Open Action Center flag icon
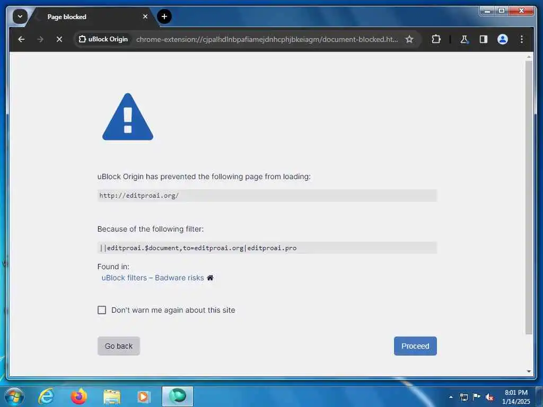Viewport: 543px width, 407px height. [477, 397]
